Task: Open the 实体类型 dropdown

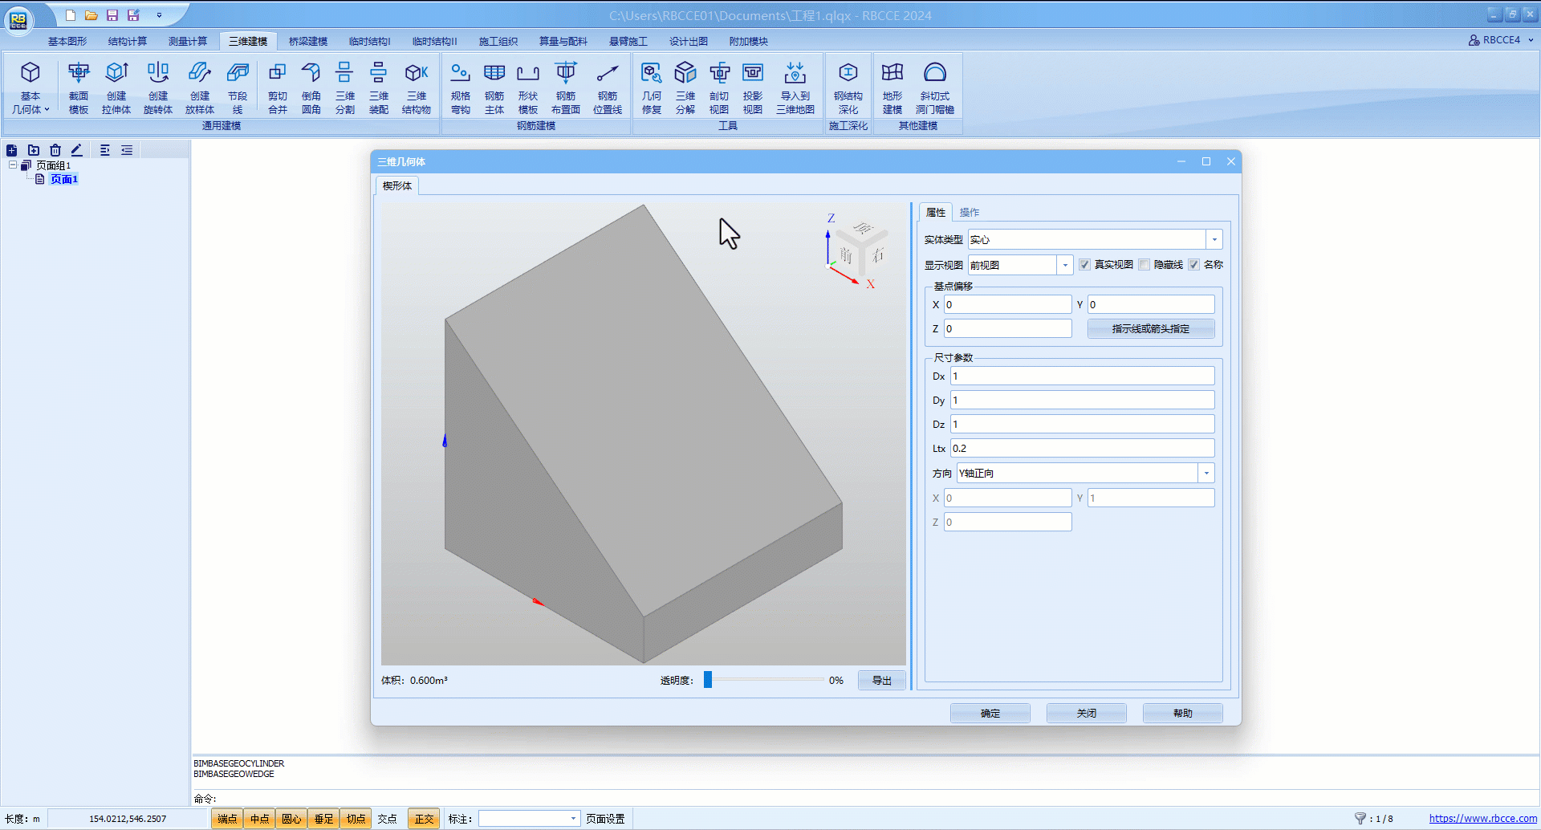Action: (1214, 240)
